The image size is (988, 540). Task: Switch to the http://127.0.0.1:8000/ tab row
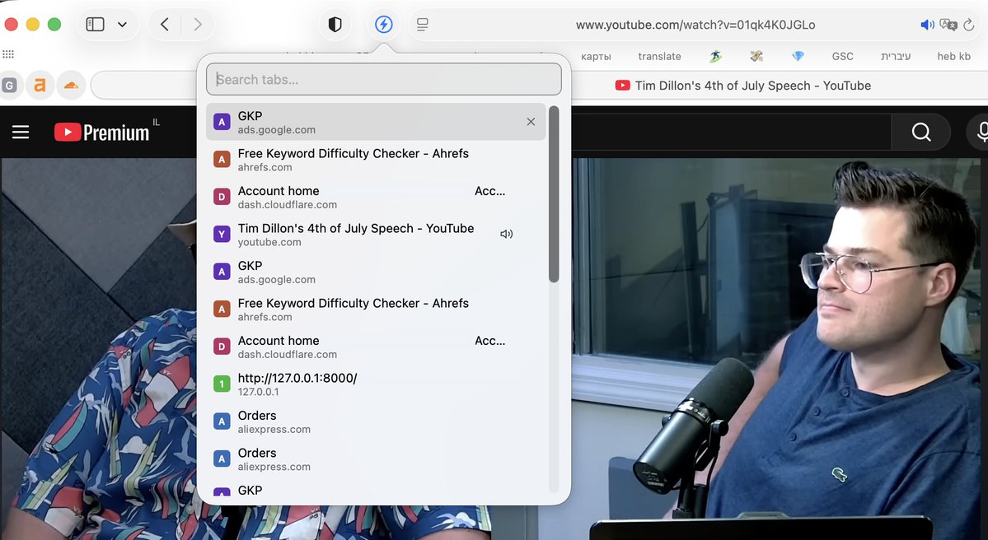pos(376,384)
